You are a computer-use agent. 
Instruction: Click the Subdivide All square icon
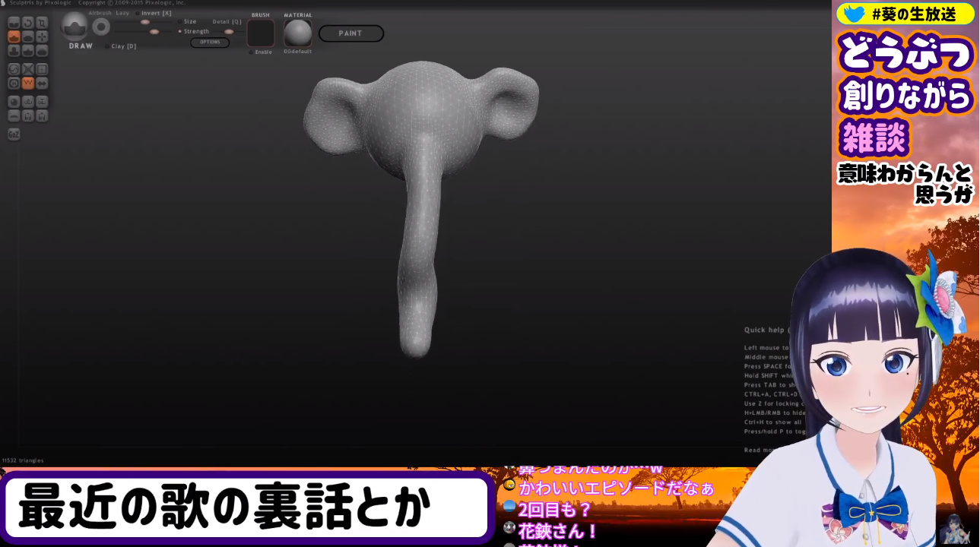coord(42,69)
